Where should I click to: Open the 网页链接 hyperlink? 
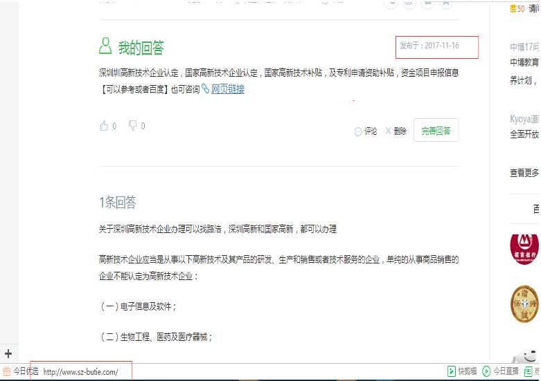point(227,89)
